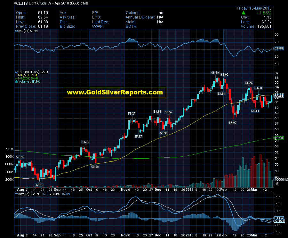The image size is (288, 238).
Task: Select the ^CLJ18 Light Crude Oil chart title
Action: [51, 3]
